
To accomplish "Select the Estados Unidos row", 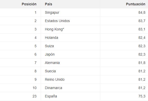I will (x=74, y=21).
